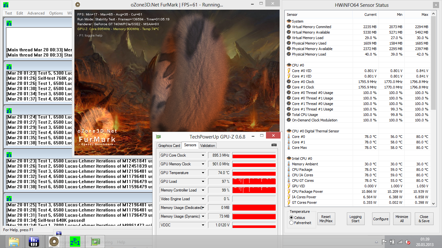The width and height of the screenshot is (442, 248).
Task: Switch to FurMark via its taskbar icon
Action: click(x=54, y=242)
